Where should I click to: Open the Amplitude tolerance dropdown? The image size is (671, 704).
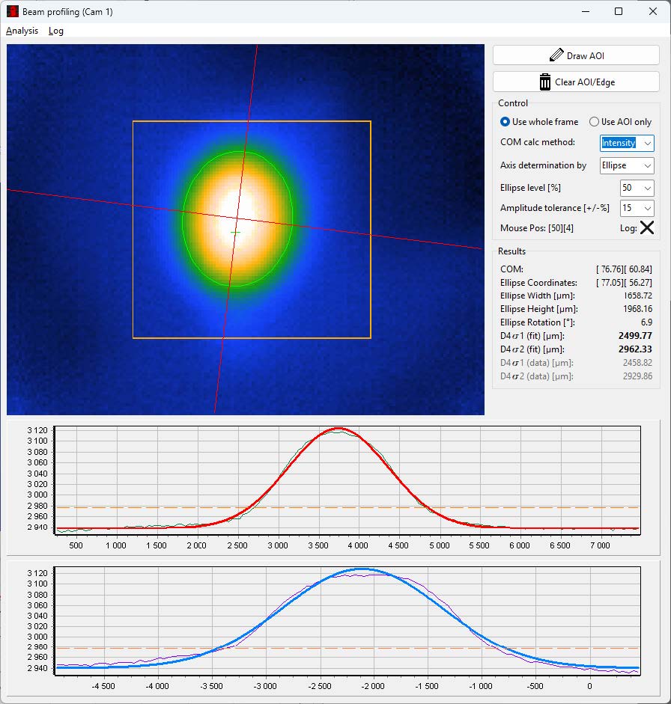(x=646, y=208)
